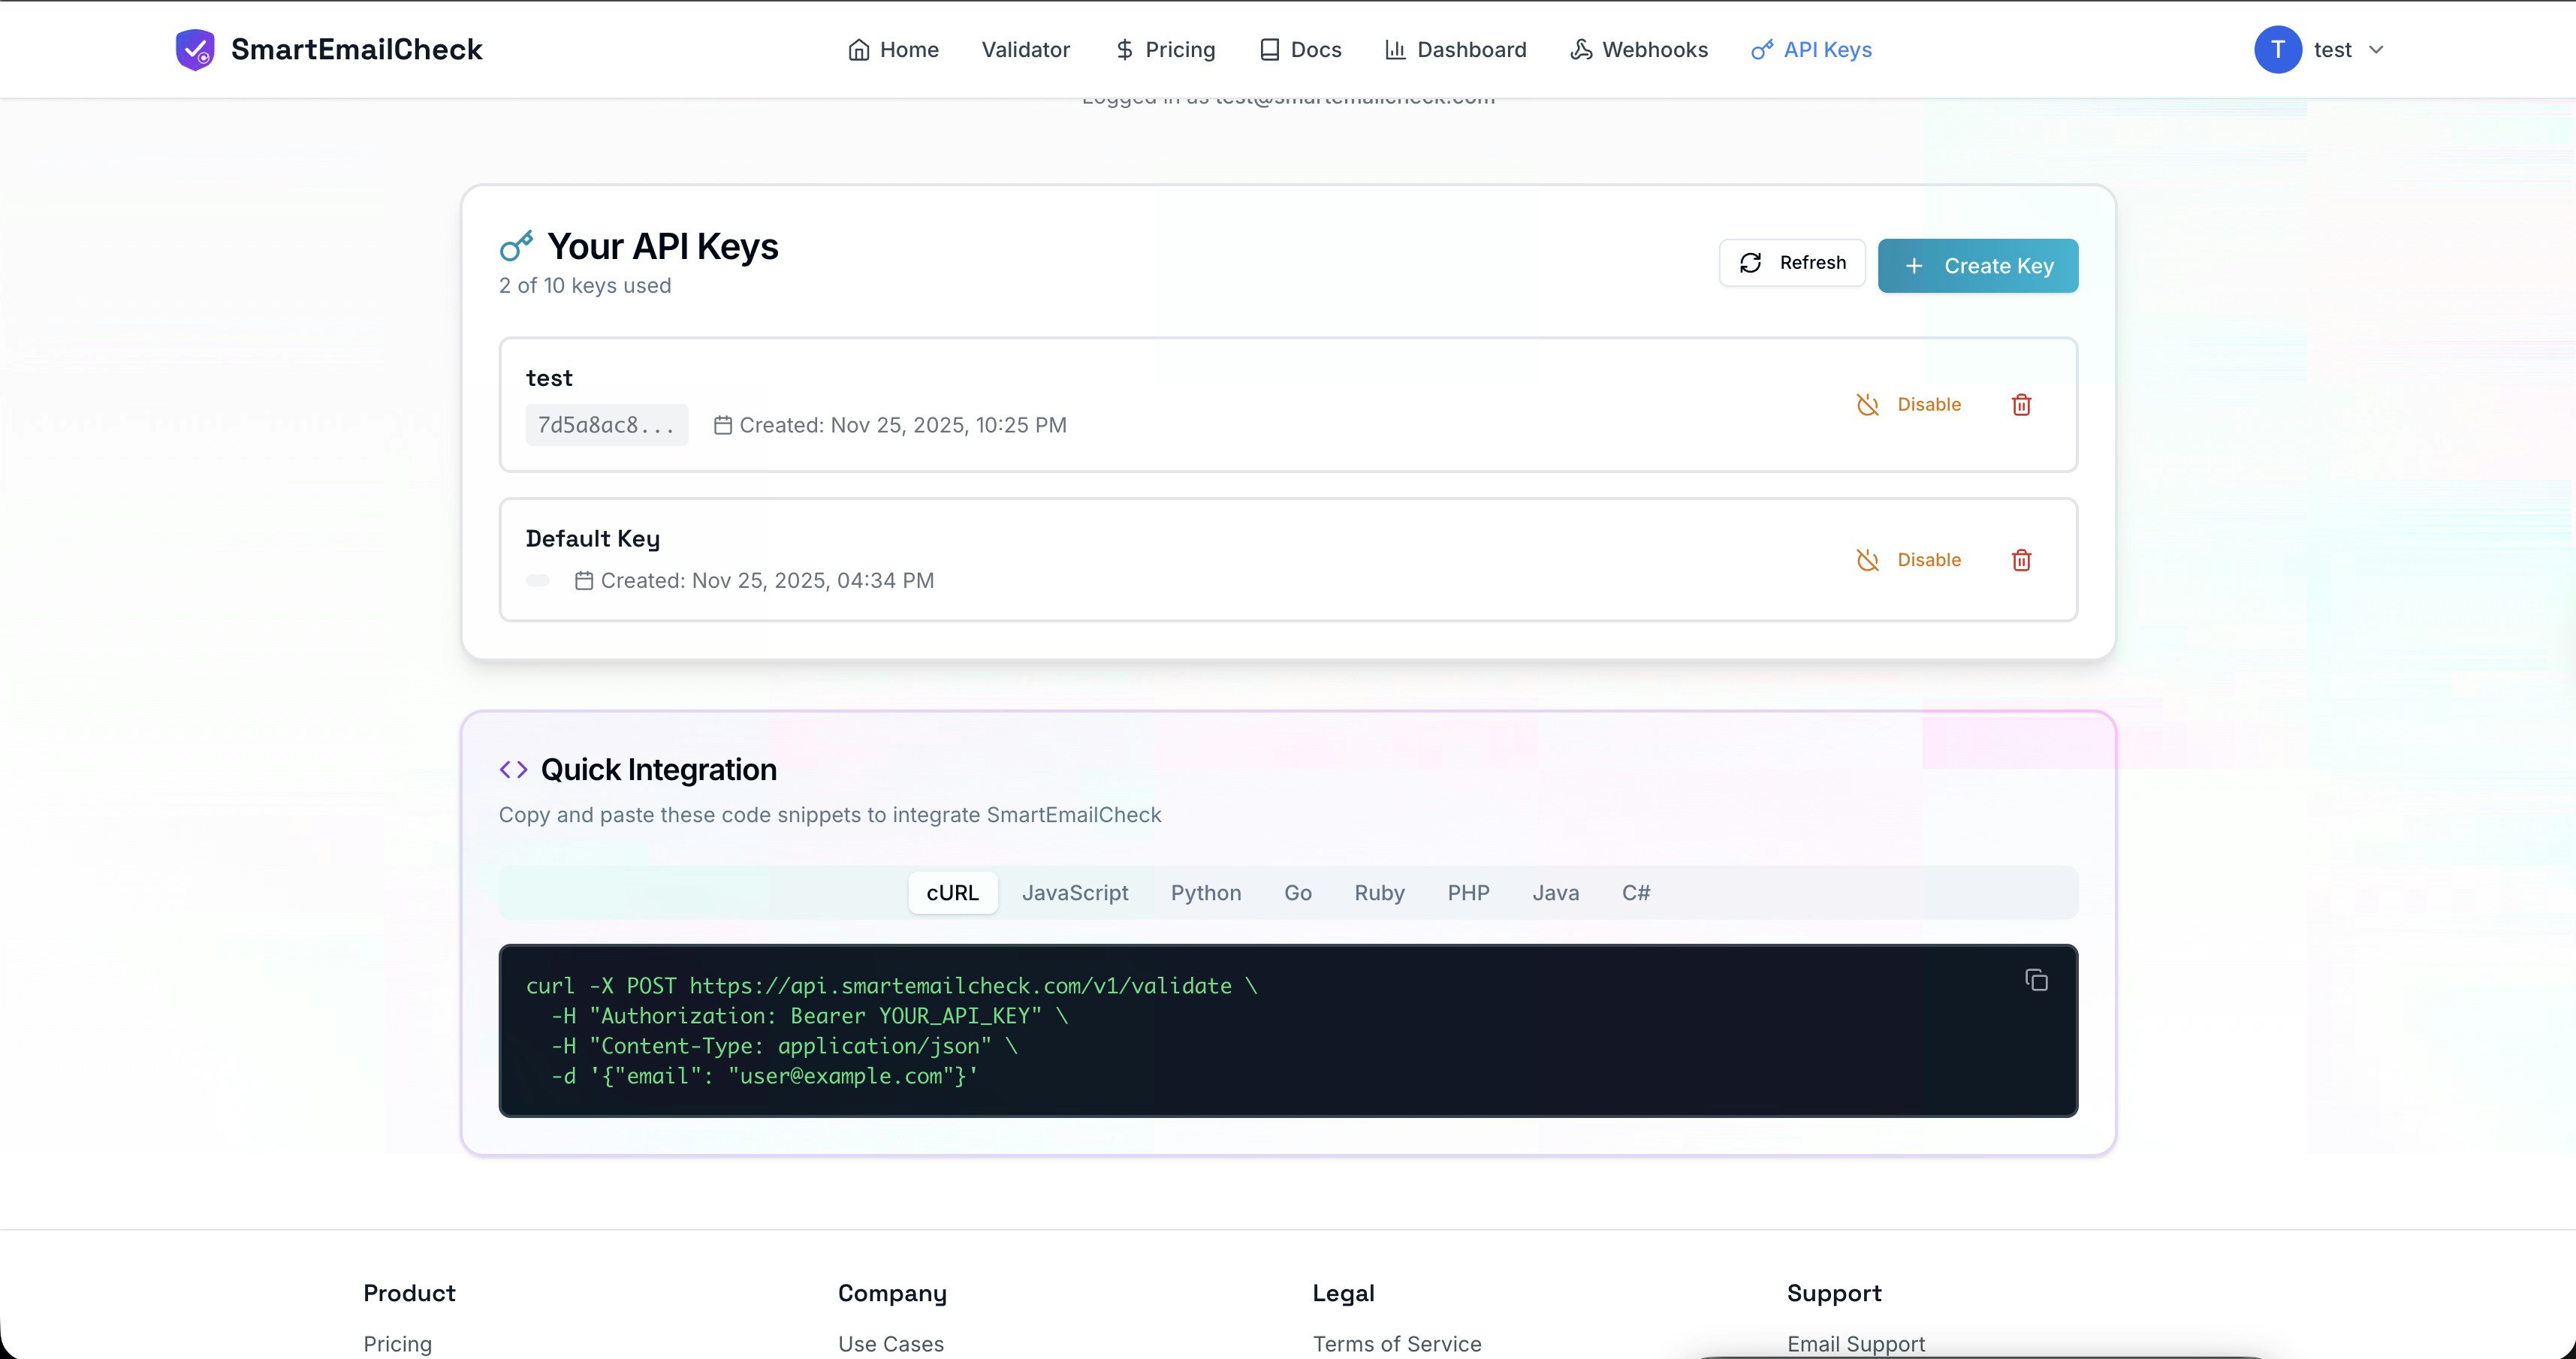Switch to the Python code tab
Viewport: 2576px width, 1359px height.
coord(1206,892)
